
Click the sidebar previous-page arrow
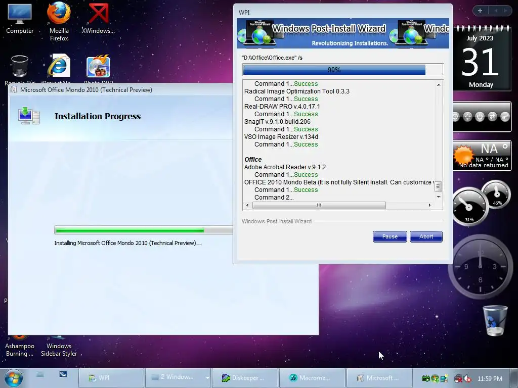(496, 11)
